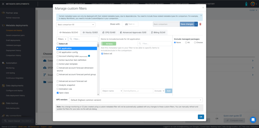Screen dimensions: 259x128
Task: Open the Object name dropdown
Action: click(x=112, y=91)
